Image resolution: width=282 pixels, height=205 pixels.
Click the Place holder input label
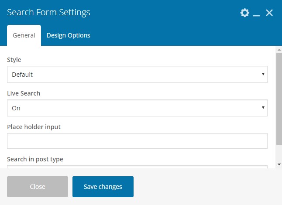click(x=34, y=127)
